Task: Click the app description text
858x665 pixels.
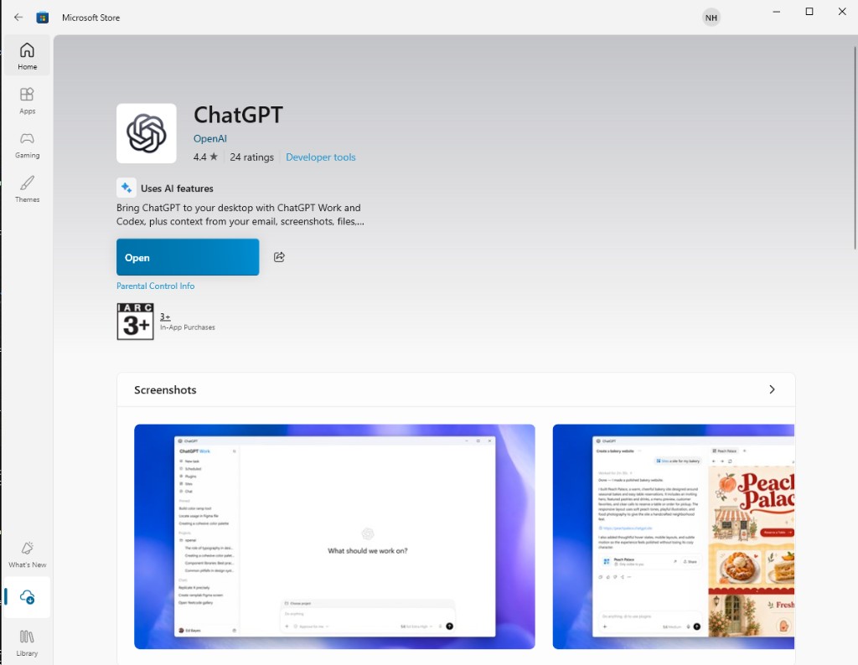Action: click(240, 215)
